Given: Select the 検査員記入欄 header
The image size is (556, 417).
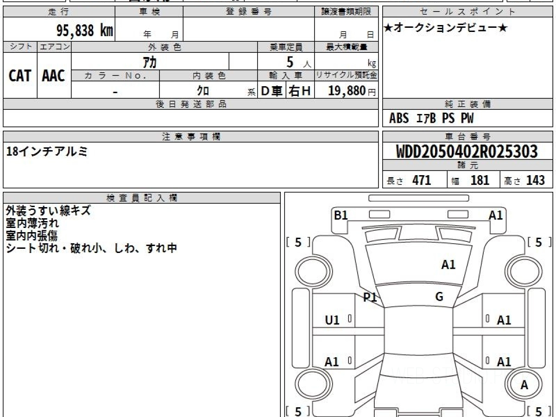Looking at the screenshot, I should (142, 198).
